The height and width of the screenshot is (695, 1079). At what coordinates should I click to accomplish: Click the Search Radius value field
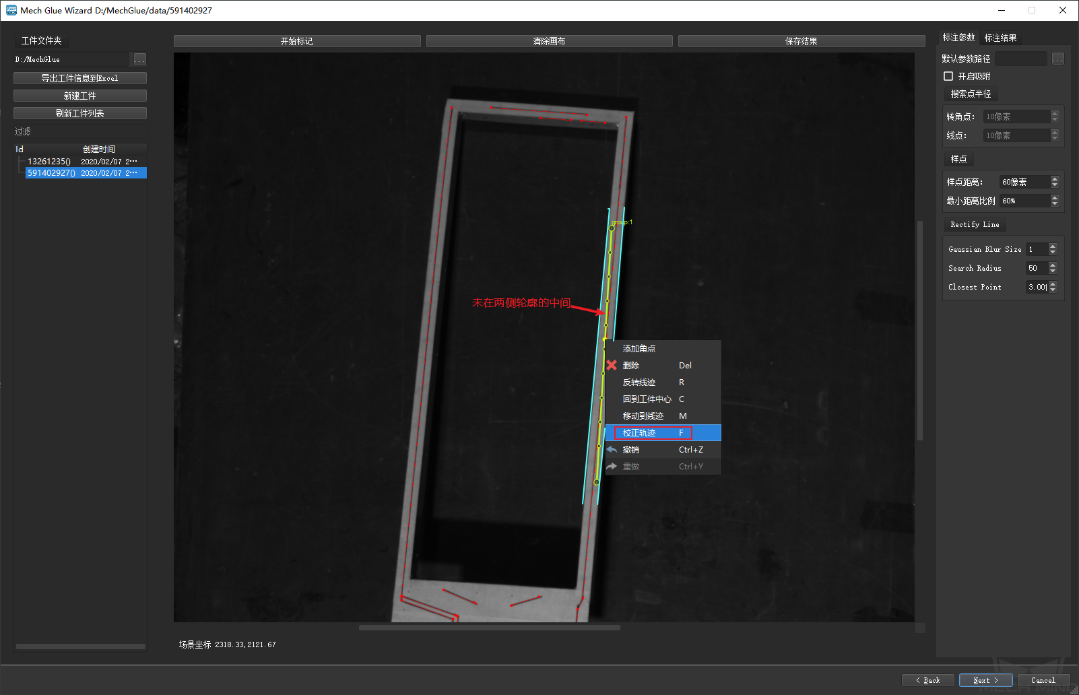[1037, 268]
